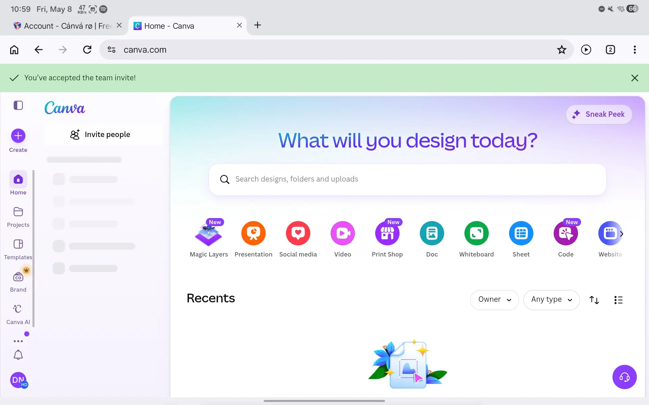Open Templates in the sidebar
This screenshot has width=649, height=405.
click(18, 249)
